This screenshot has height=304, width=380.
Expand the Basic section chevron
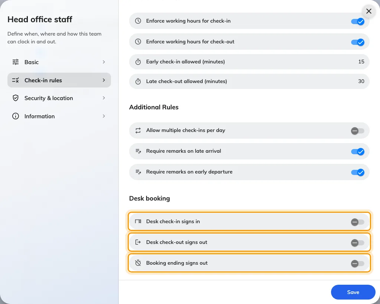point(104,62)
